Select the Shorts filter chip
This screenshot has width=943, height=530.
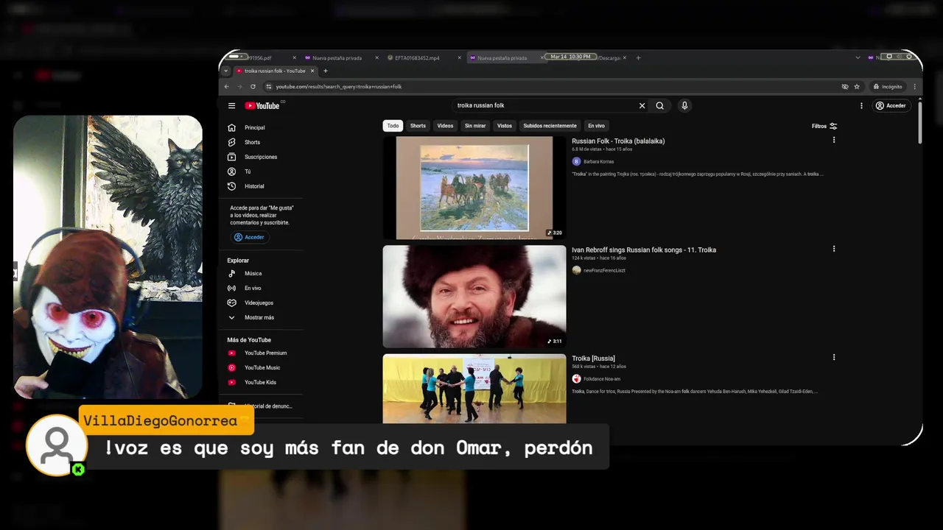coord(418,126)
